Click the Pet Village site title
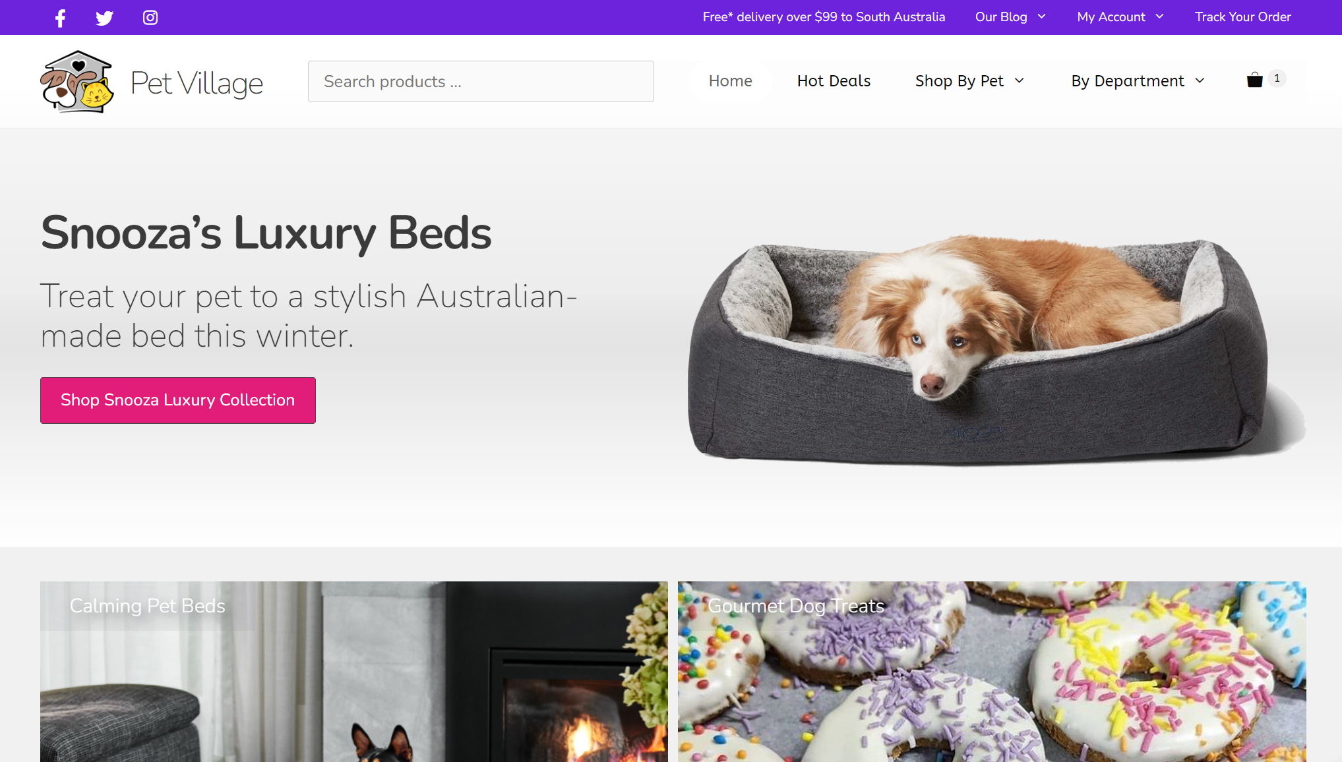 coord(197,83)
